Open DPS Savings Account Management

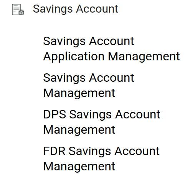(x=102, y=122)
